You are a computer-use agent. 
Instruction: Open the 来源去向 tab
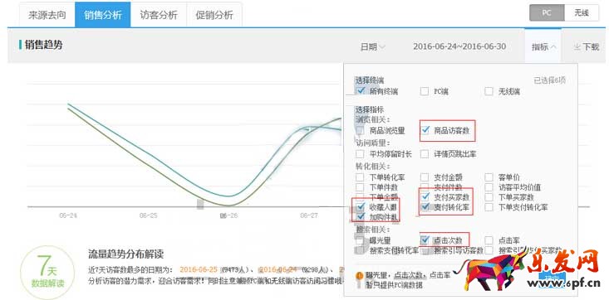click(x=47, y=15)
